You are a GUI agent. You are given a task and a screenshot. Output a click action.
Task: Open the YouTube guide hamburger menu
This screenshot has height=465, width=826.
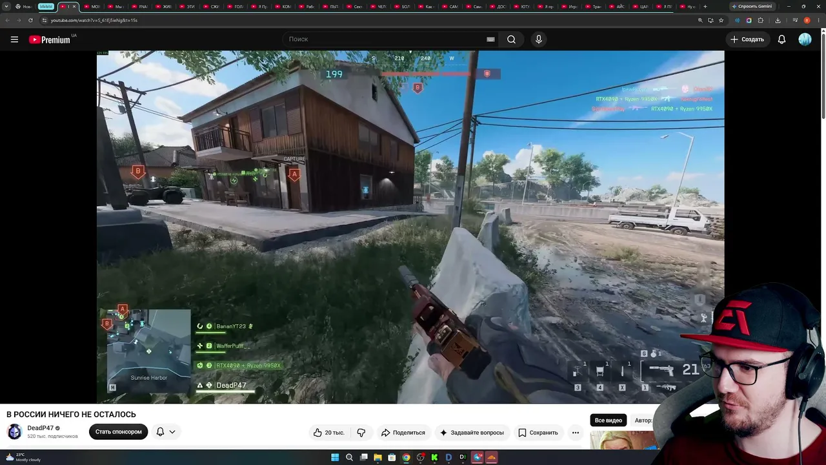pyautogui.click(x=14, y=39)
